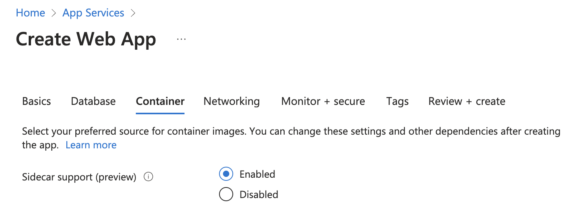The image size is (581, 209).
Task: Navigate to Home via the breadcrumb
Action: [x=30, y=13]
